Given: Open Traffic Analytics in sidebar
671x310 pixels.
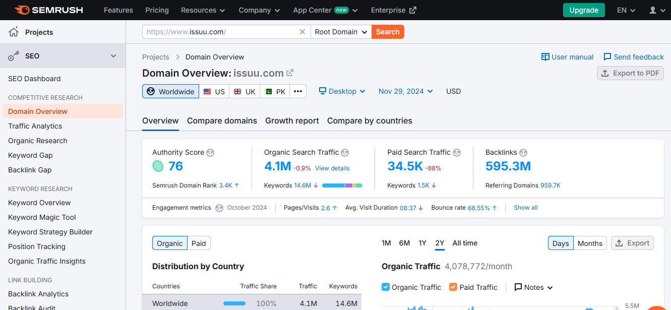Looking at the screenshot, I should [x=35, y=126].
